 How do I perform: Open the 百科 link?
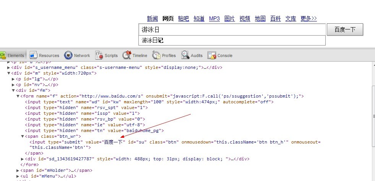276,18
